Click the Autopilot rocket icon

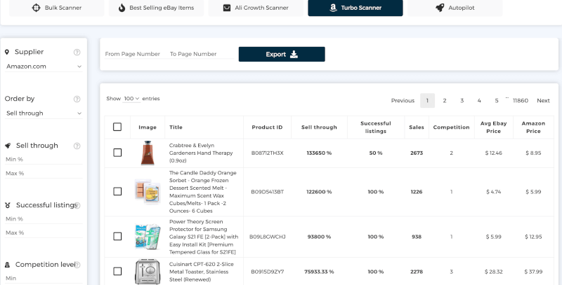440,8
